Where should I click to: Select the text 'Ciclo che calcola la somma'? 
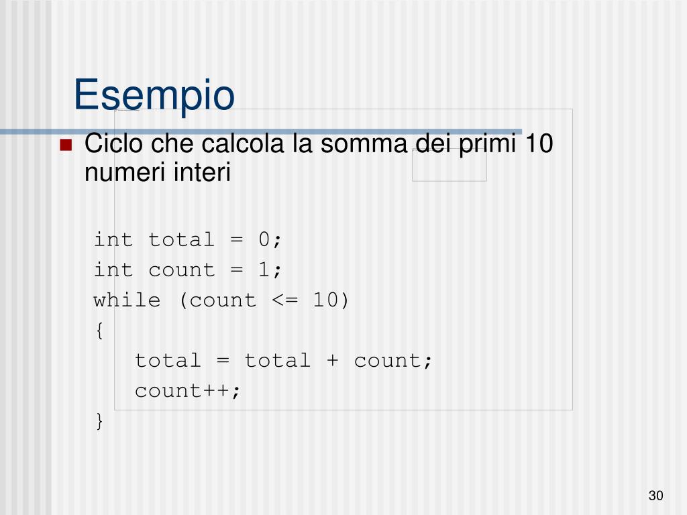(x=246, y=144)
